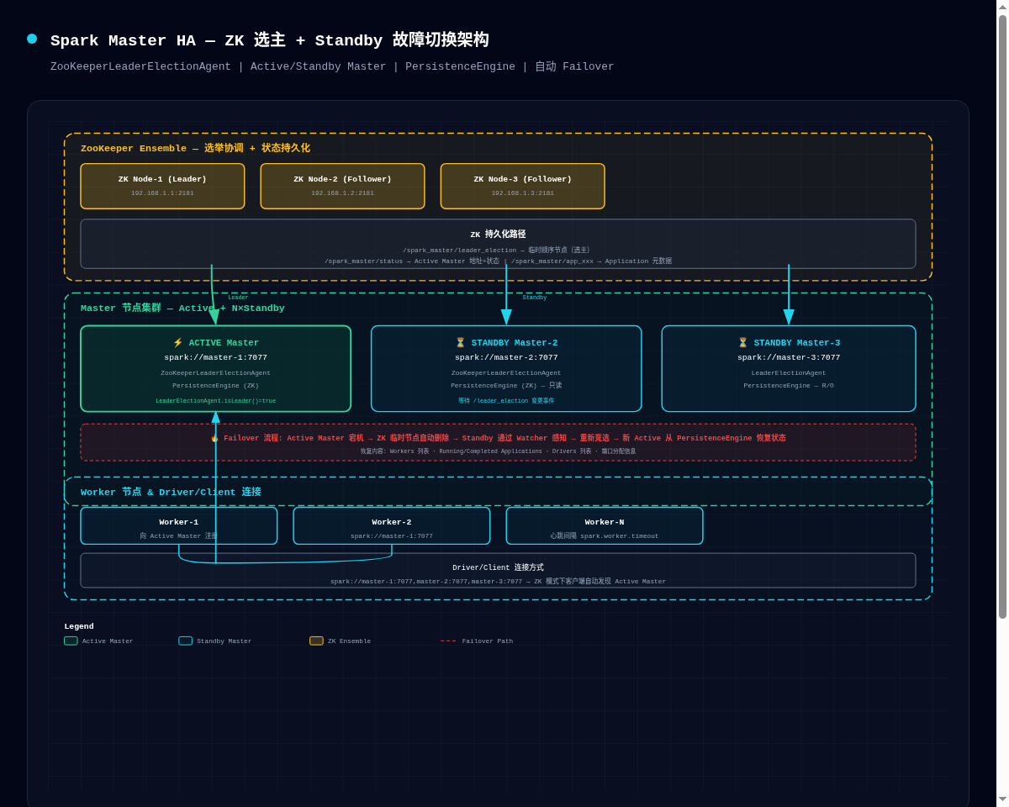
Task: Click the fire icon in the Failover box
Action: click(214, 438)
